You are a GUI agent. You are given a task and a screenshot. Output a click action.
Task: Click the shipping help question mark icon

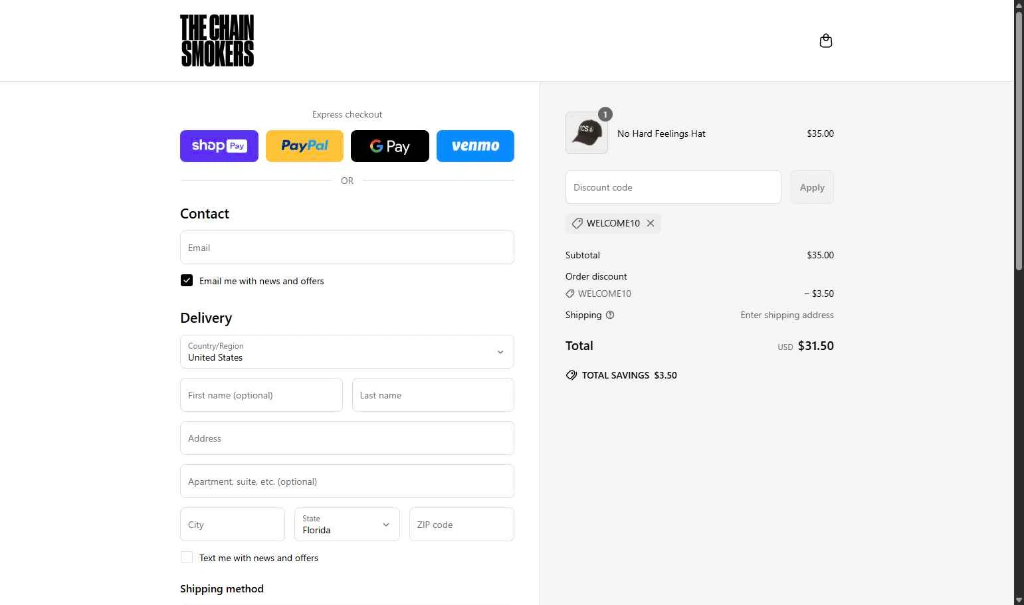tap(610, 315)
